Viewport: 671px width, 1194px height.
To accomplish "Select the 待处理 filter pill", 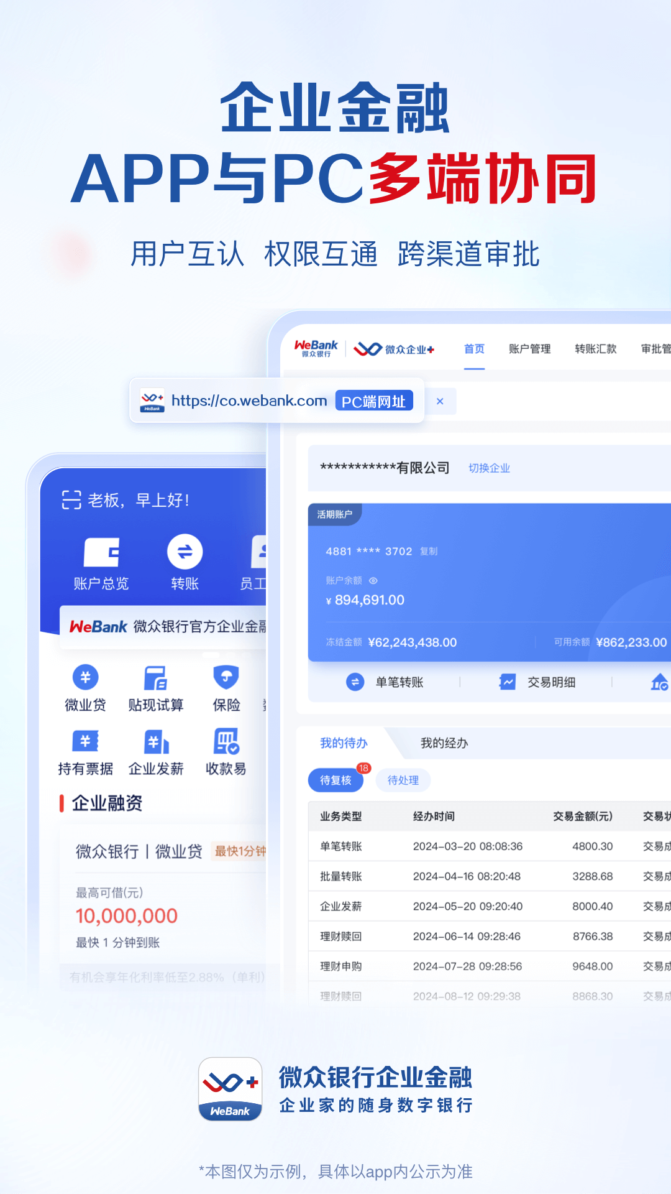I will (403, 780).
